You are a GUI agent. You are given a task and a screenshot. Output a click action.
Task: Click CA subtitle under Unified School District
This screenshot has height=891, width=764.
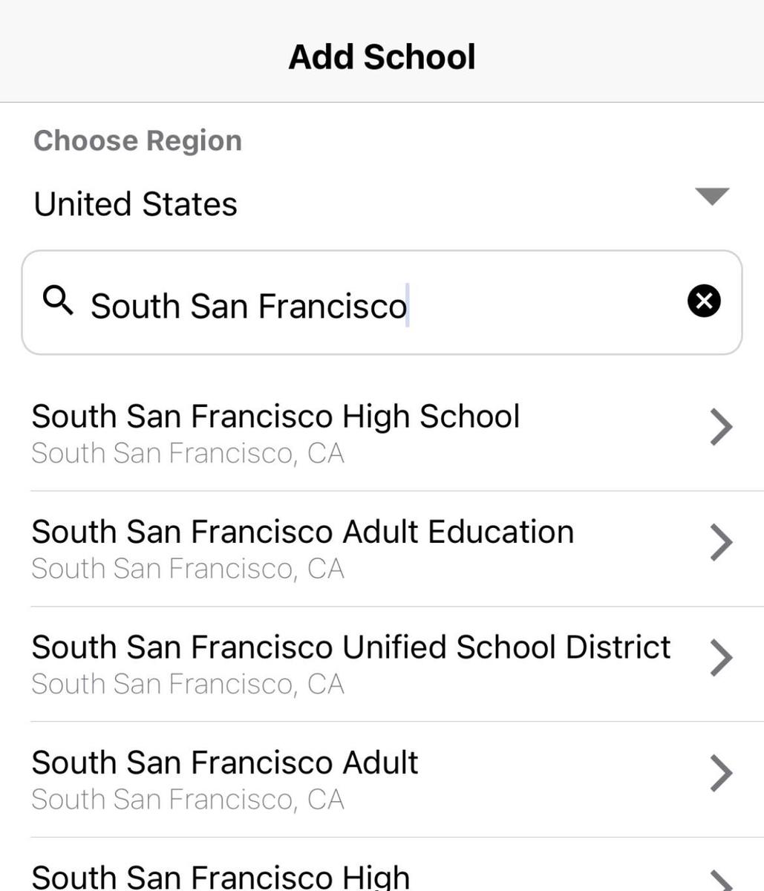tap(325, 685)
